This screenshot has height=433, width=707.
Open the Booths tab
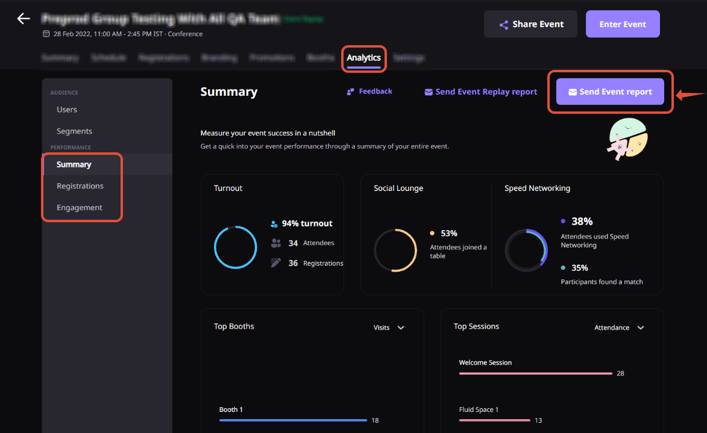tap(320, 58)
